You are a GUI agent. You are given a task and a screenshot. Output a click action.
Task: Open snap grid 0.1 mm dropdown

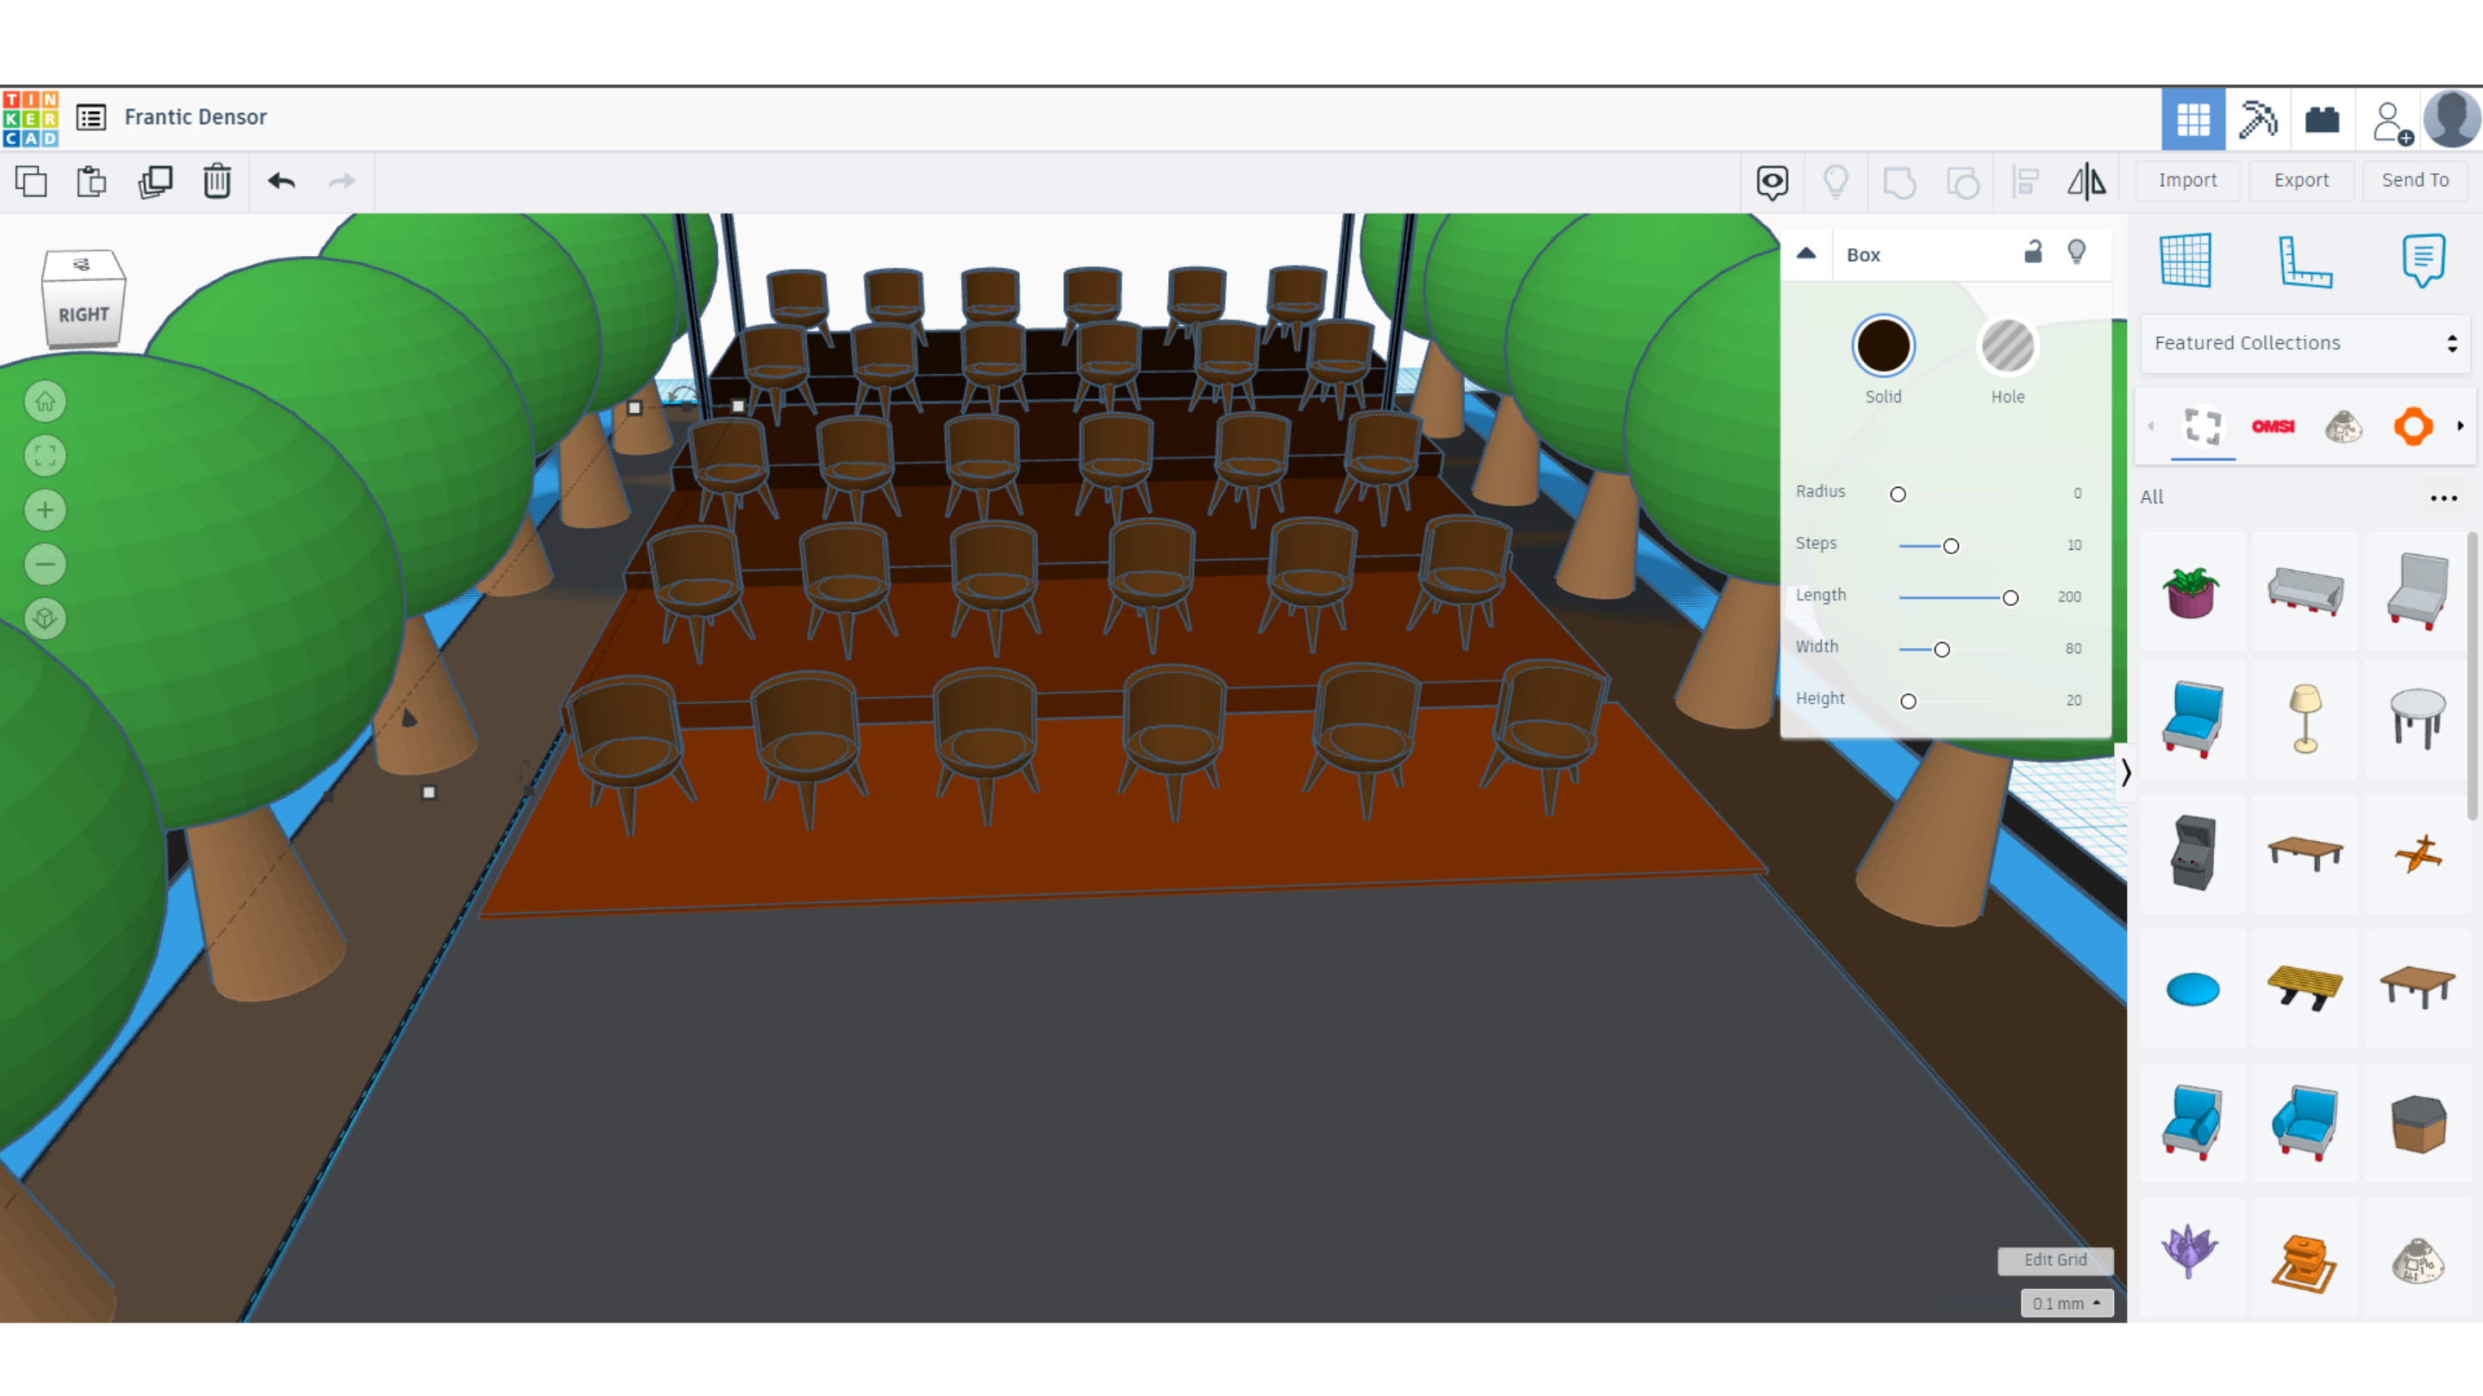tap(2067, 1304)
